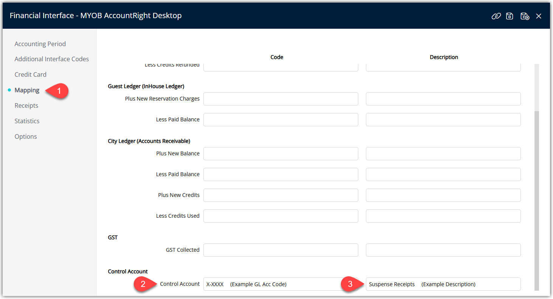
Task: Click the GST Collected label
Action: tap(183, 250)
